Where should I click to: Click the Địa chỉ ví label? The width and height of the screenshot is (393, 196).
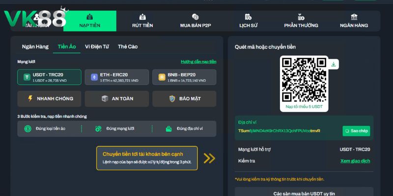[247, 122]
